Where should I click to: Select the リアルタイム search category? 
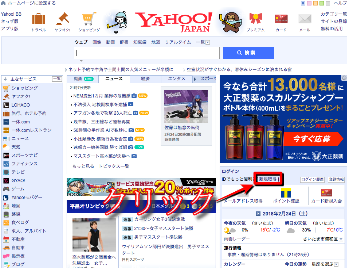[178, 42]
